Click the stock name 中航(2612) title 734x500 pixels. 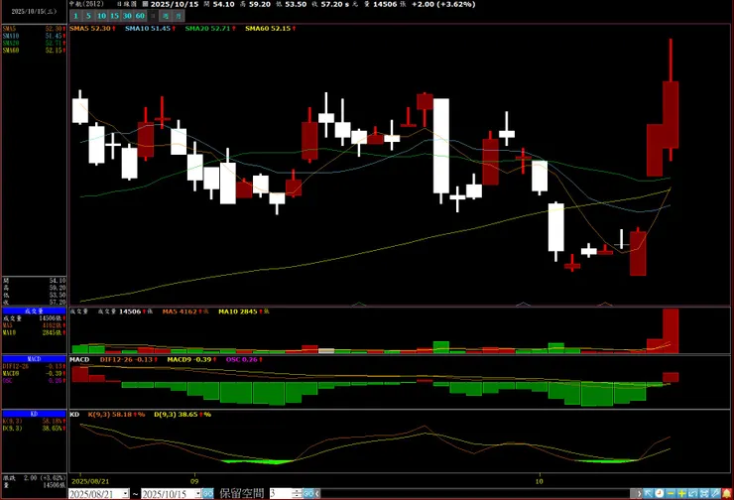click(86, 4)
